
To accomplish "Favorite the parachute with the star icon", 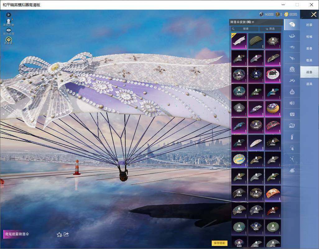I will pos(59,235).
